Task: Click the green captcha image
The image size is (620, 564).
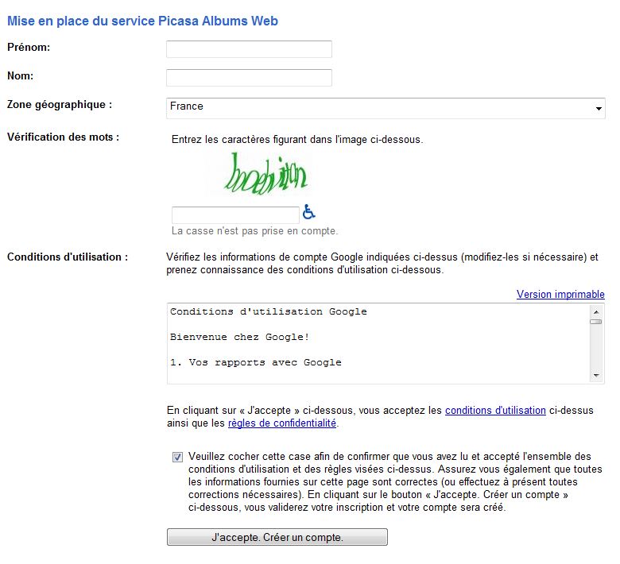Action: [265, 174]
